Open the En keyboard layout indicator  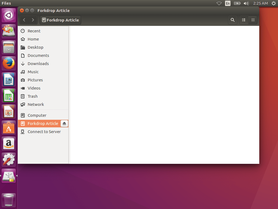tap(228, 3)
